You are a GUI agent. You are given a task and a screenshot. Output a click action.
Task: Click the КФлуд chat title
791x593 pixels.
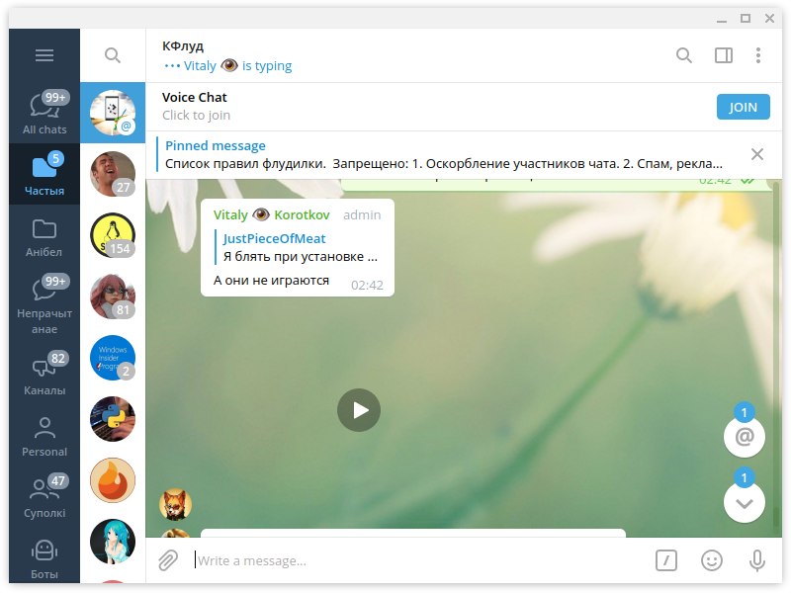[x=183, y=45]
